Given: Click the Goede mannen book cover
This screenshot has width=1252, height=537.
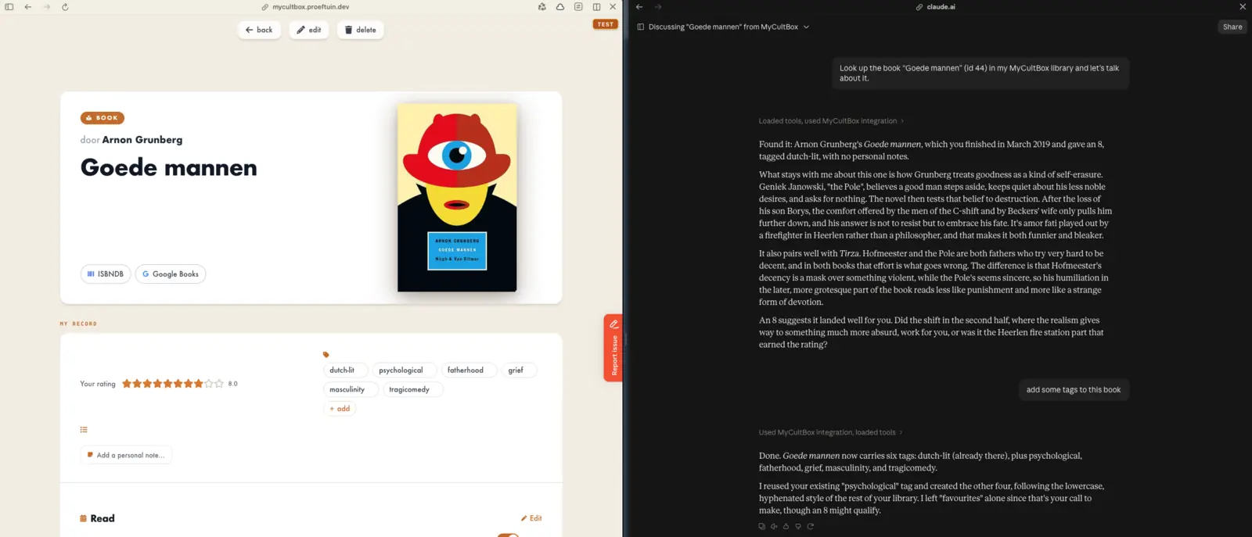Looking at the screenshot, I should pos(457,198).
